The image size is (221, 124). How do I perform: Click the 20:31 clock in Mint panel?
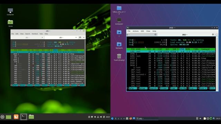point(108,117)
